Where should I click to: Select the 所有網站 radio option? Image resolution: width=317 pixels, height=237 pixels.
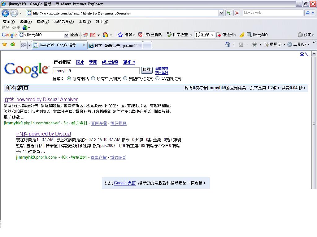69,78
